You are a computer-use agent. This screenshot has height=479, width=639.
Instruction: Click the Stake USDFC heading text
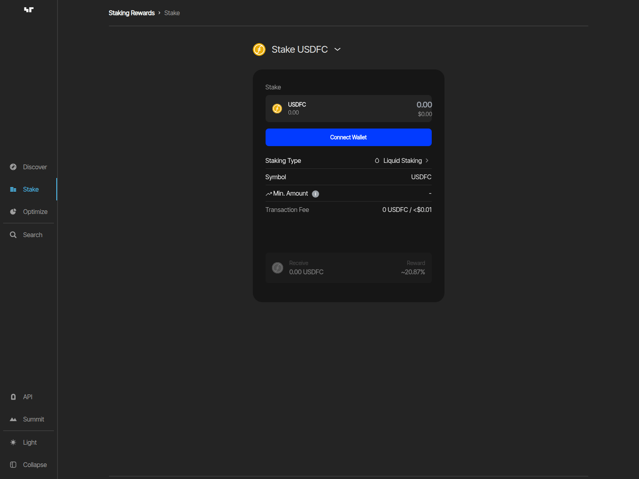coord(300,49)
